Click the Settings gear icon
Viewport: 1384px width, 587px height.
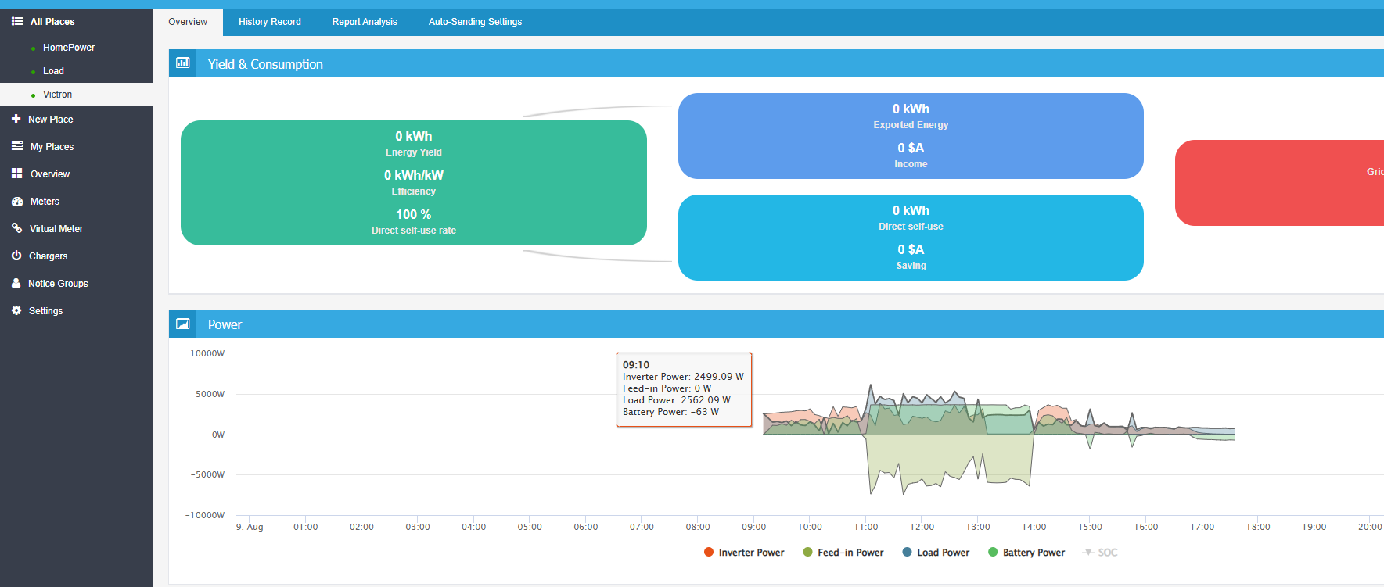click(16, 310)
